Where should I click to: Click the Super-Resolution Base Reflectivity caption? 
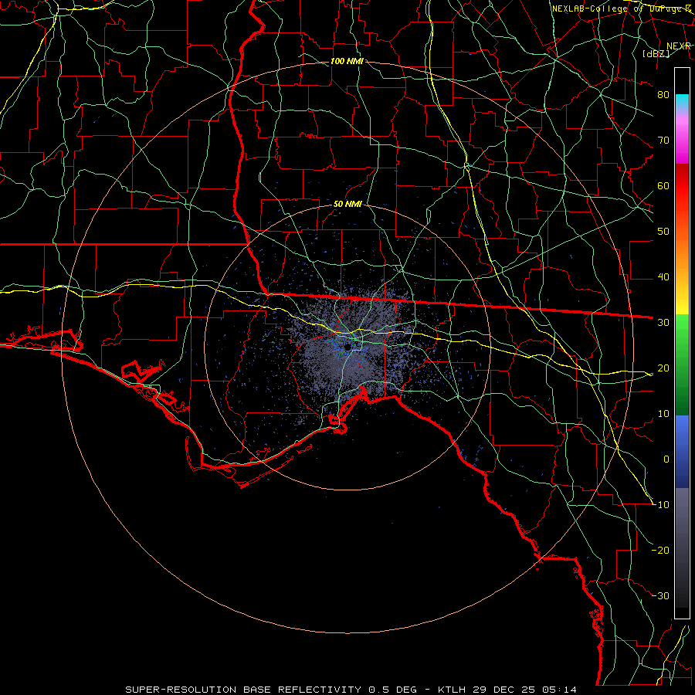click(x=243, y=690)
